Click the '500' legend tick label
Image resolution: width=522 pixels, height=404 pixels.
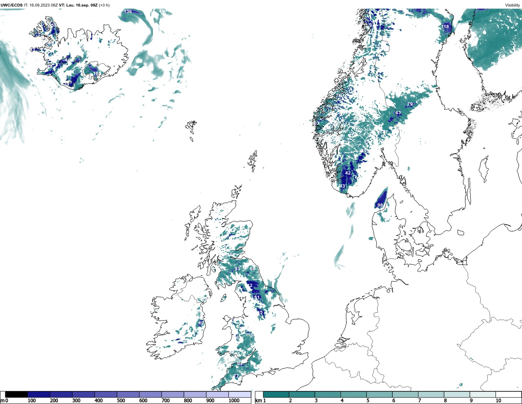coord(122,401)
